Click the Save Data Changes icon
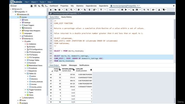185x104 pixels. pyautogui.click(x=66, y=10)
